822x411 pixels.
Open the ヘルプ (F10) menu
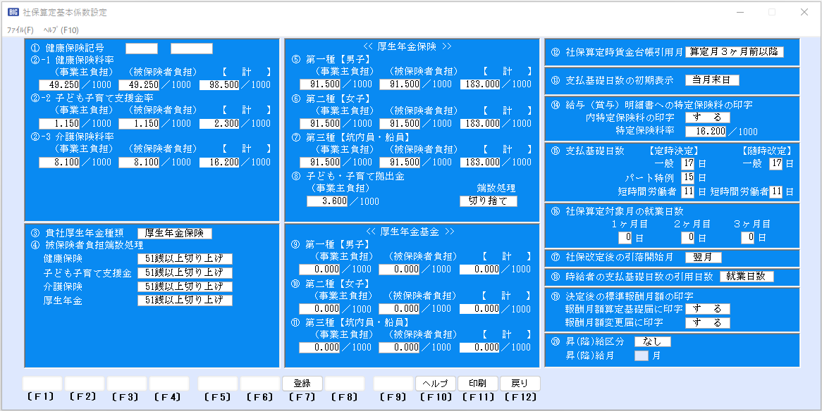[x=61, y=30]
